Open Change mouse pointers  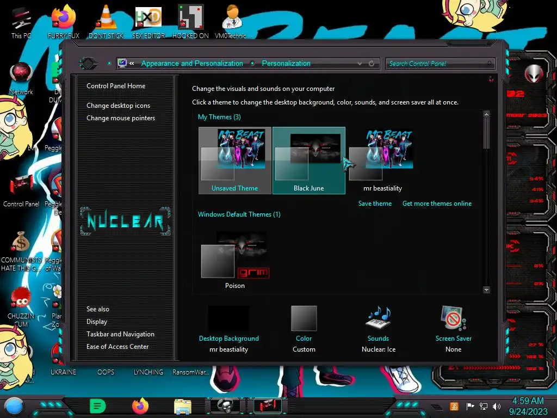pyautogui.click(x=121, y=118)
